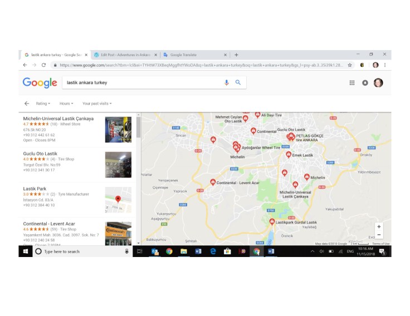Open Chrome three-dot menu
Viewport: 410px width, 316px height.
click(385, 65)
